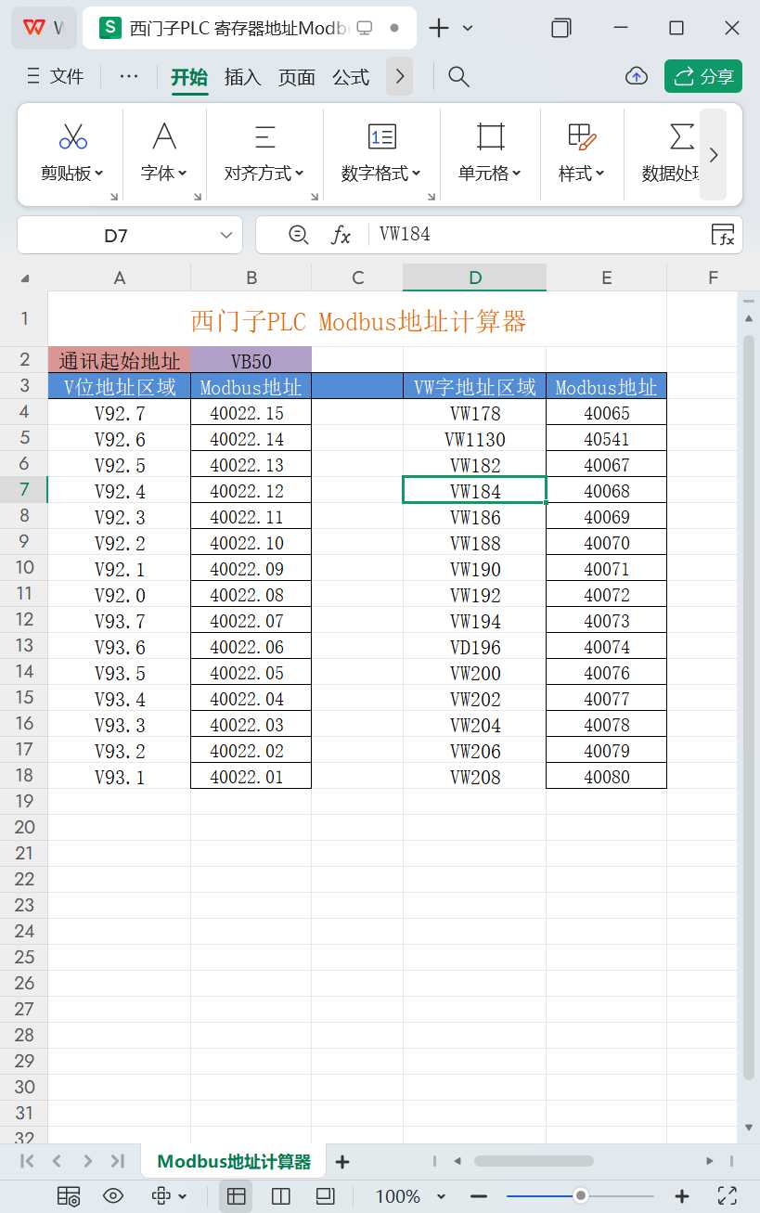This screenshot has height=1213, width=760.
Task: Click the zoom slider handle
Action: (580, 1195)
